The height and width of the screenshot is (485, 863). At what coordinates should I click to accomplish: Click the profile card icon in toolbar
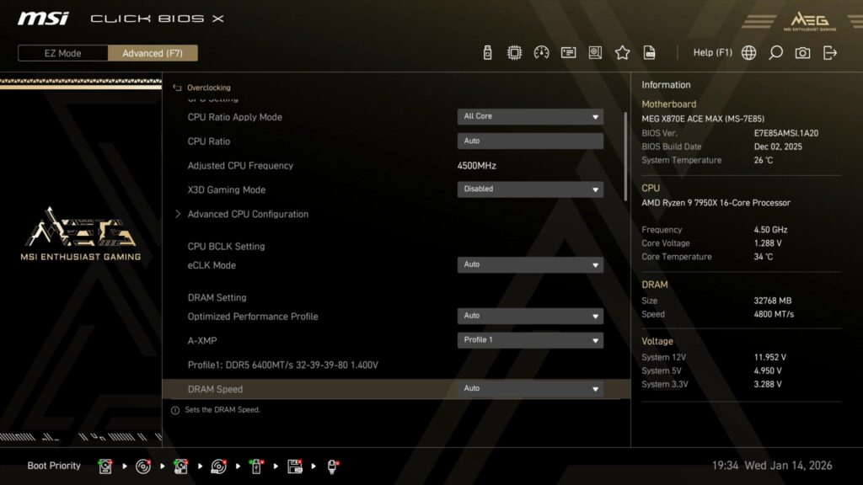pyautogui.click(x=568, y=53)
